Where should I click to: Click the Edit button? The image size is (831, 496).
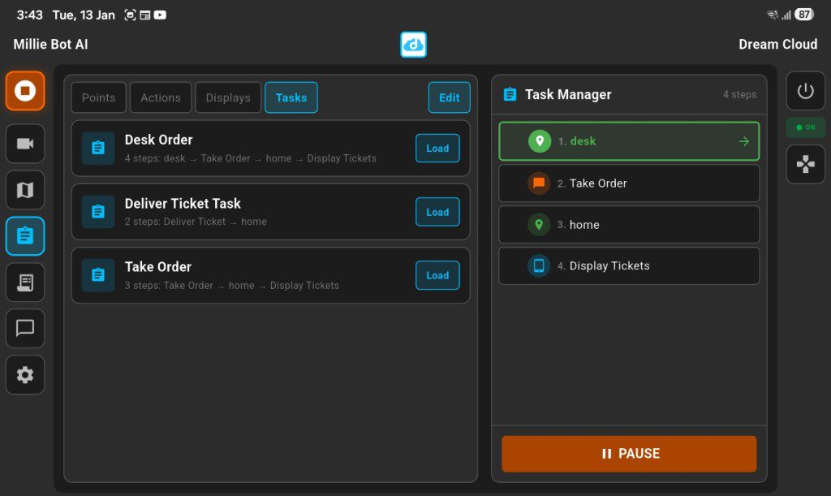[449, 97]
